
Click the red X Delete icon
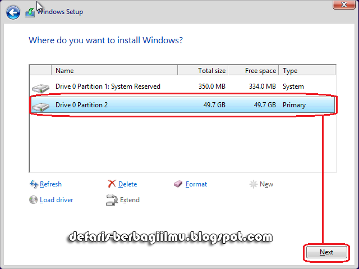tap(112, 184)
